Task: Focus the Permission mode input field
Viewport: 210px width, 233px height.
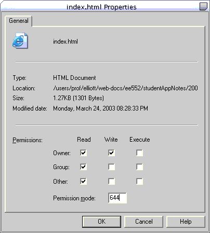Action: pyautogui.click(x=117, y=198)
